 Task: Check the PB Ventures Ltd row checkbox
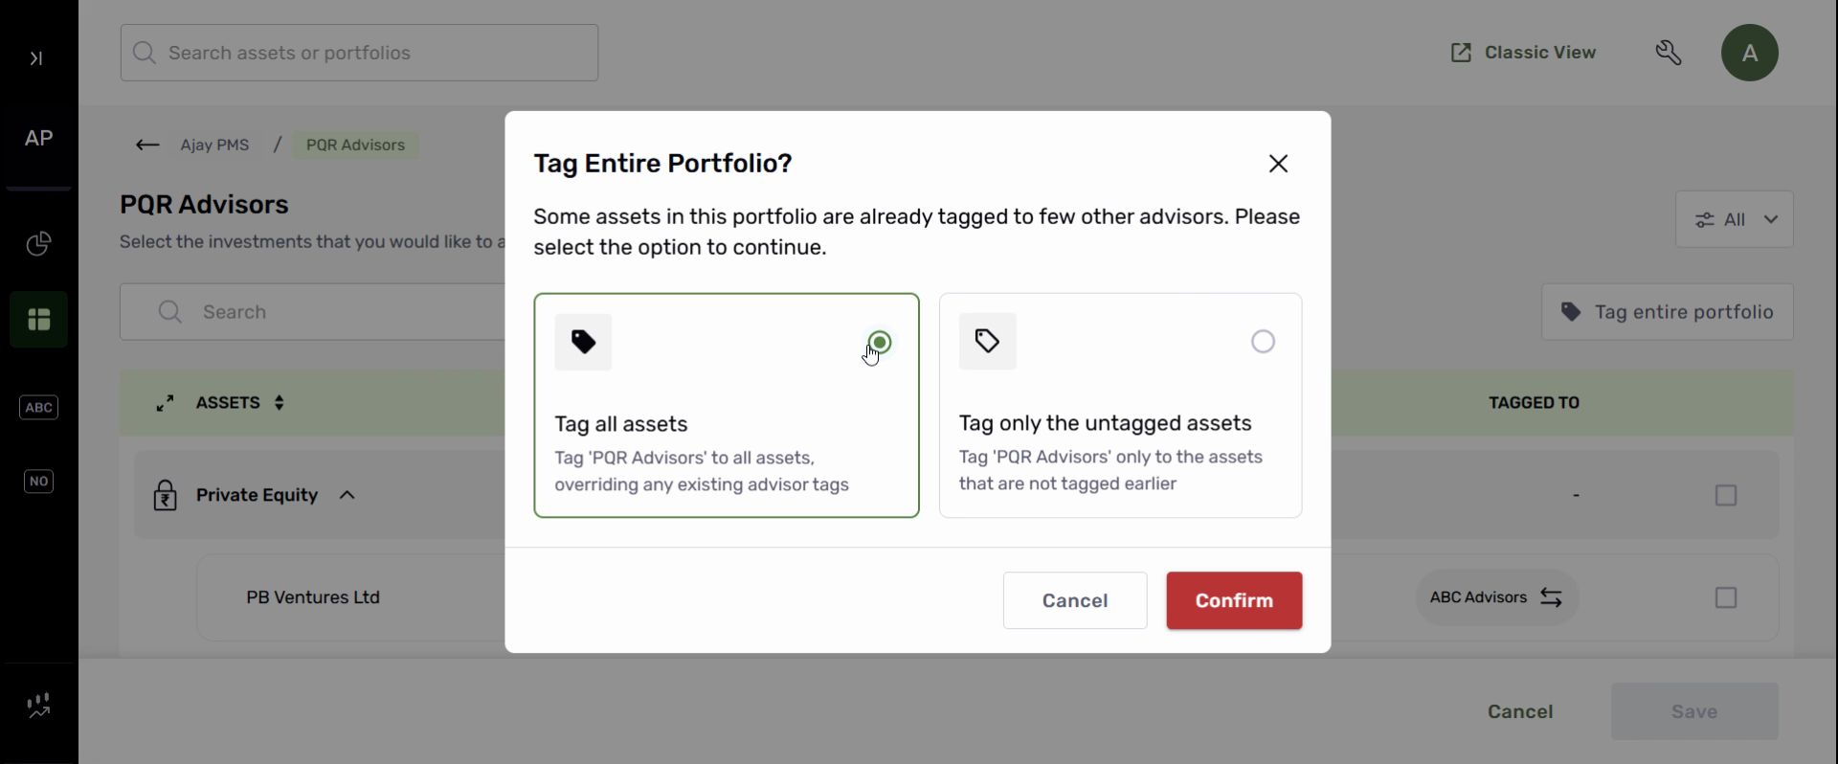click(1725, 598)
